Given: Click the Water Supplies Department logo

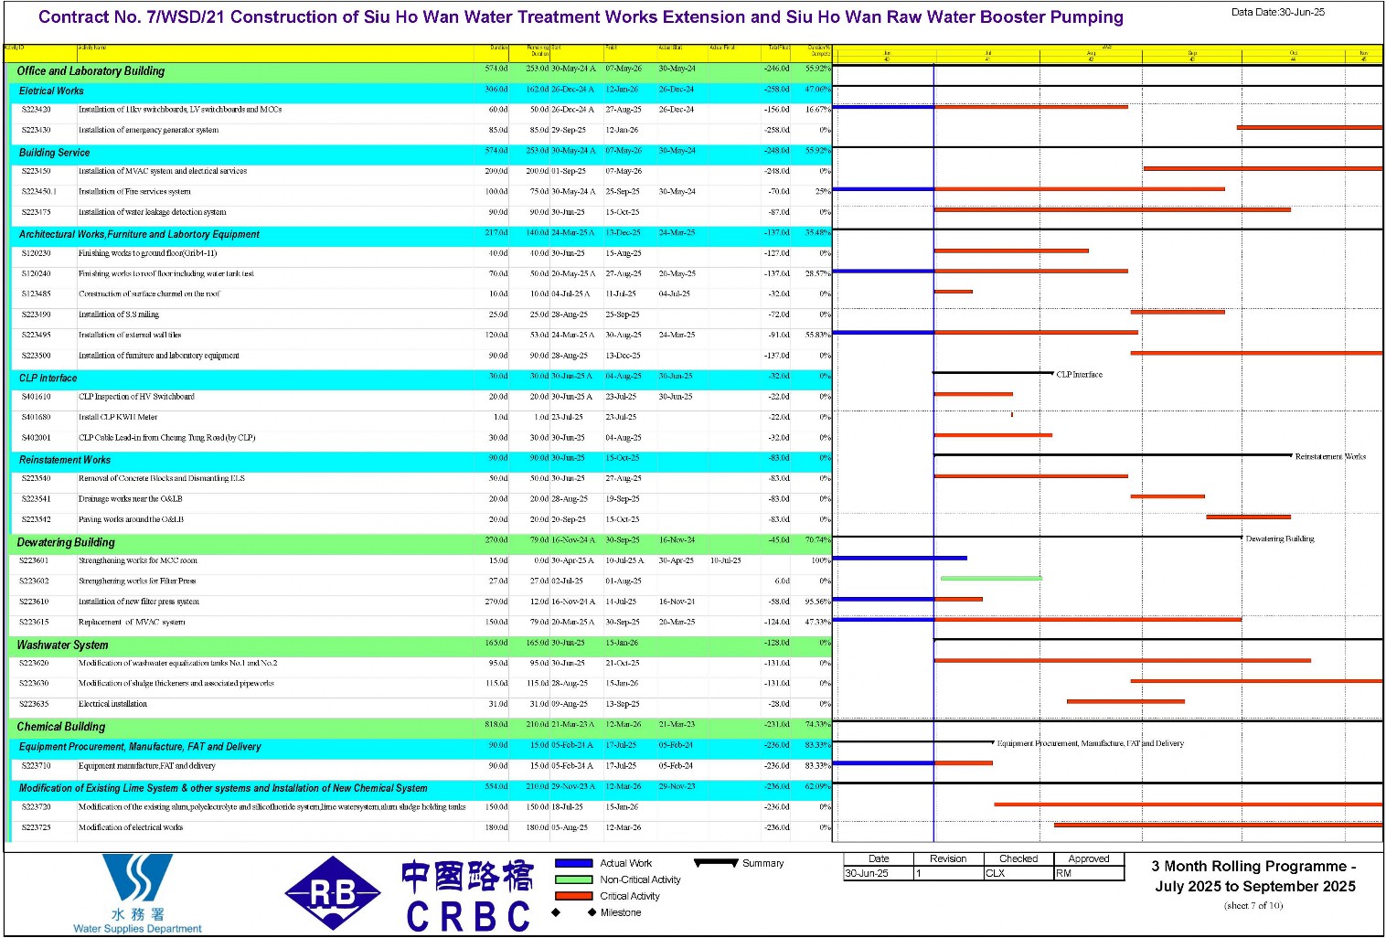Looking at the screenshot, I should [137, 893].
